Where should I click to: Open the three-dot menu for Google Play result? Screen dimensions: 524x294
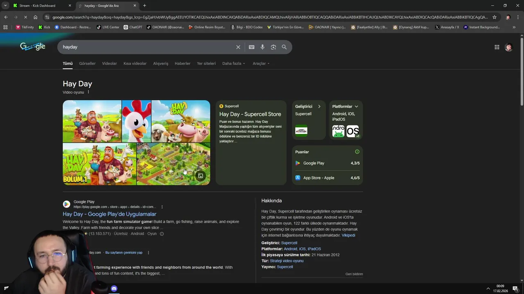pos(162,207)
